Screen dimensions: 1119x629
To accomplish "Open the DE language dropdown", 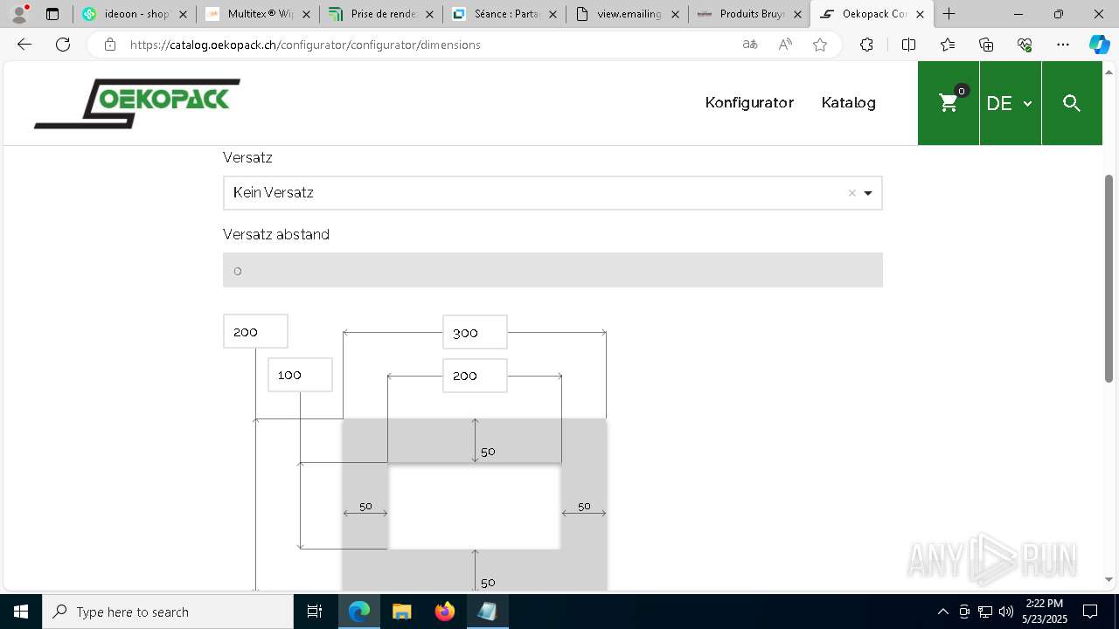I will pos(1010,103).
